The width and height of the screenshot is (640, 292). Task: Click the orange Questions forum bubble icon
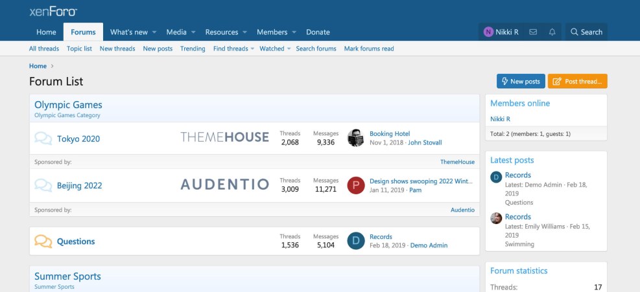point(43,241)
